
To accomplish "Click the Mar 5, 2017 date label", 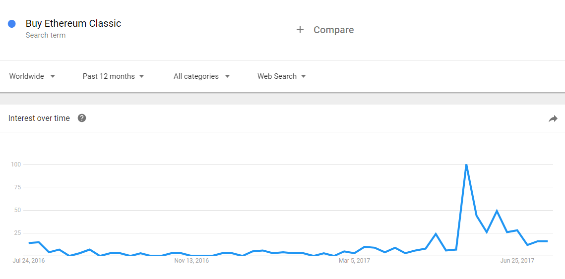I will point(354,261).
